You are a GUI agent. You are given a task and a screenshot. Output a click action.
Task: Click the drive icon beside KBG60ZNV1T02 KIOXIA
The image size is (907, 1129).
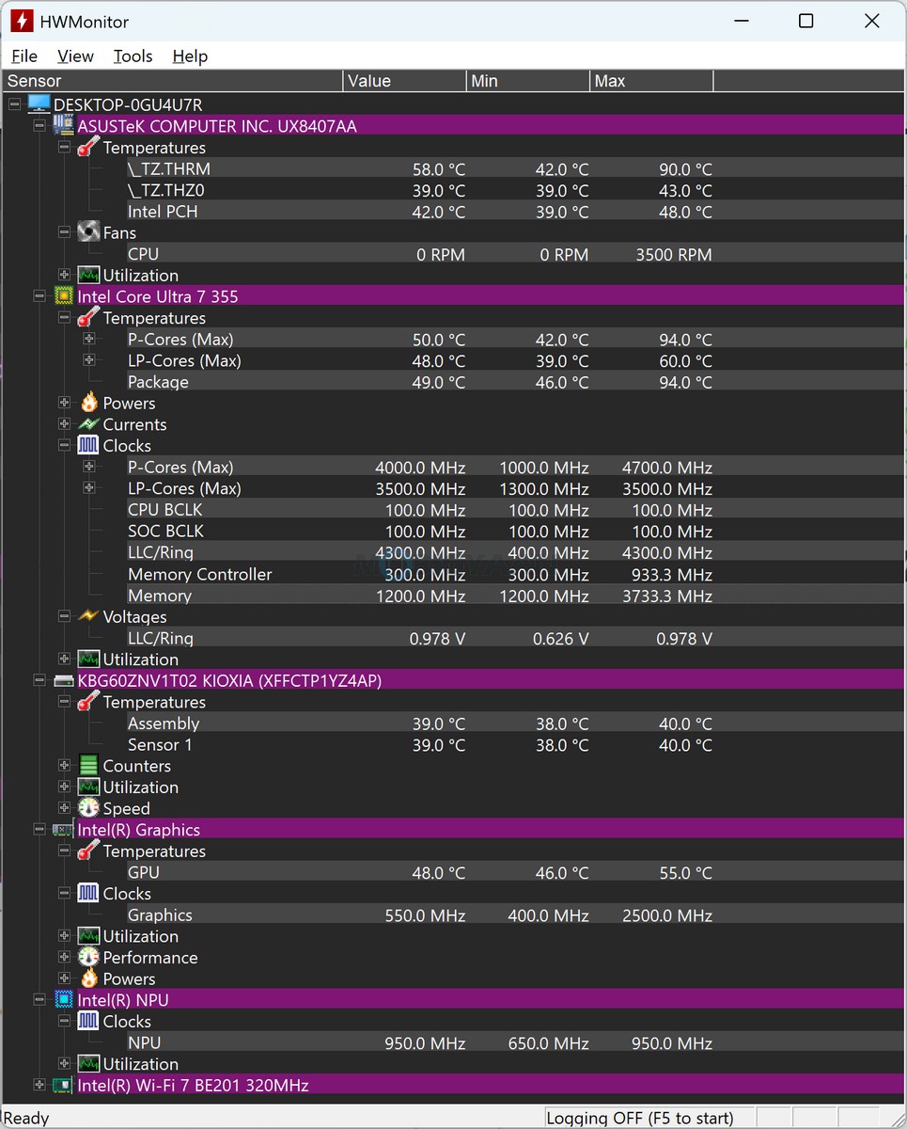[63, 680]
